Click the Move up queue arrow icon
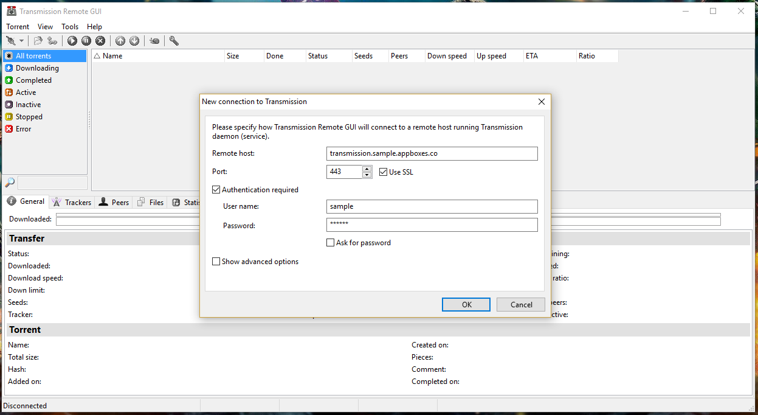The width and height of the screenshot is (758, 415). [120, 41]
